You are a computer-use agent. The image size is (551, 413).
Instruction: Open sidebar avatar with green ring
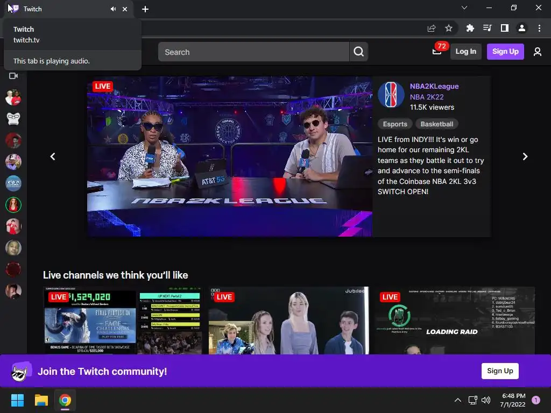point(13,205)
